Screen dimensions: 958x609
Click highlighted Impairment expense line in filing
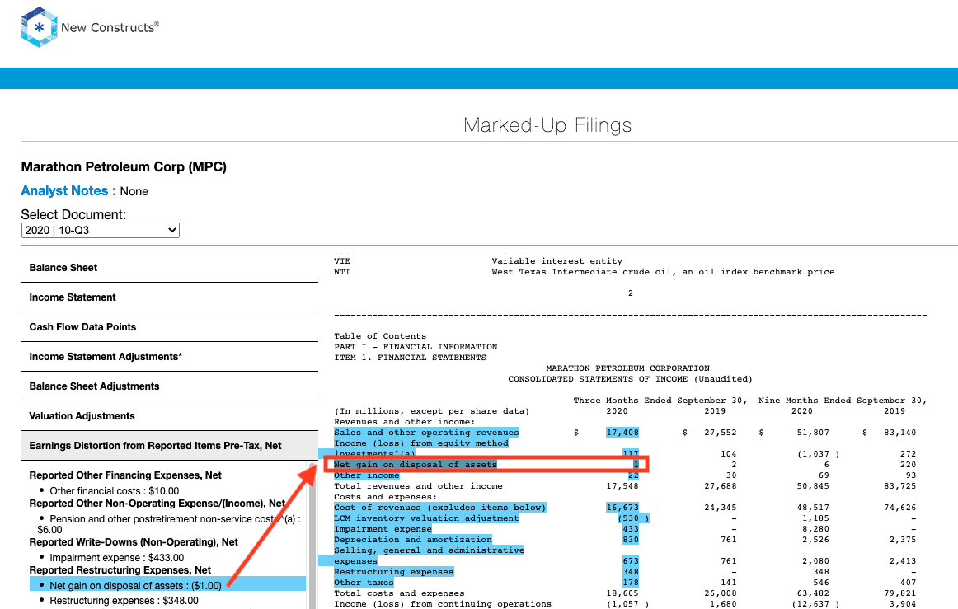coord(383,529)
